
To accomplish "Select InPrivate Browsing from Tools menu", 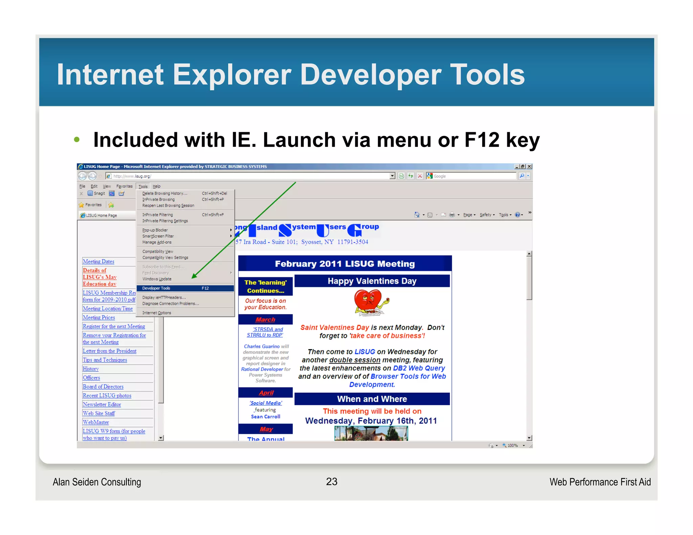I will click(x=158, y=200).
